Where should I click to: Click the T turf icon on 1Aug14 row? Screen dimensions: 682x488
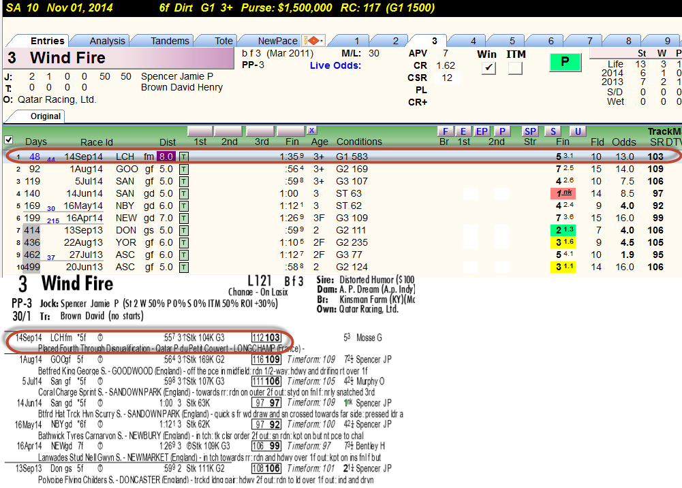pyautogui.click(x=184, y=169)
